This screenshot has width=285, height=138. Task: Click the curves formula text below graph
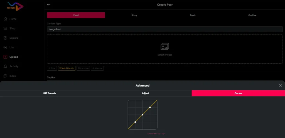tap(156, 134)
